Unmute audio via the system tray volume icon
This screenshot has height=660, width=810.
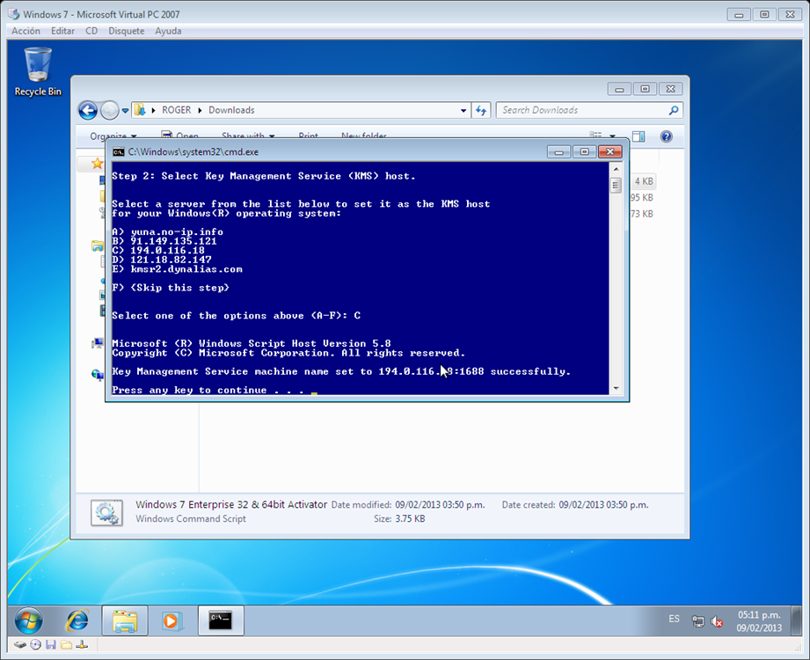(714, 620)
